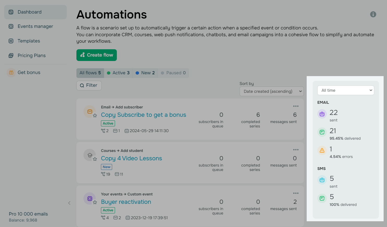Click the calendar icon beside 2024-05-29 14:11:30

tap(127, 131)
